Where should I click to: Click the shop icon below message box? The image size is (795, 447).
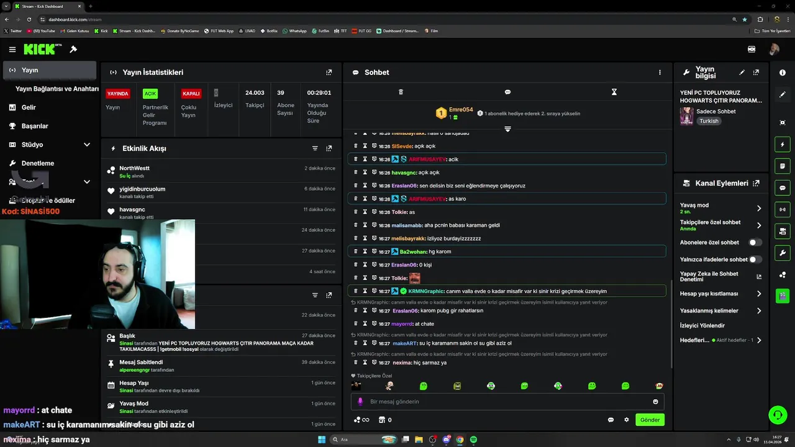(x=382, y=420)
